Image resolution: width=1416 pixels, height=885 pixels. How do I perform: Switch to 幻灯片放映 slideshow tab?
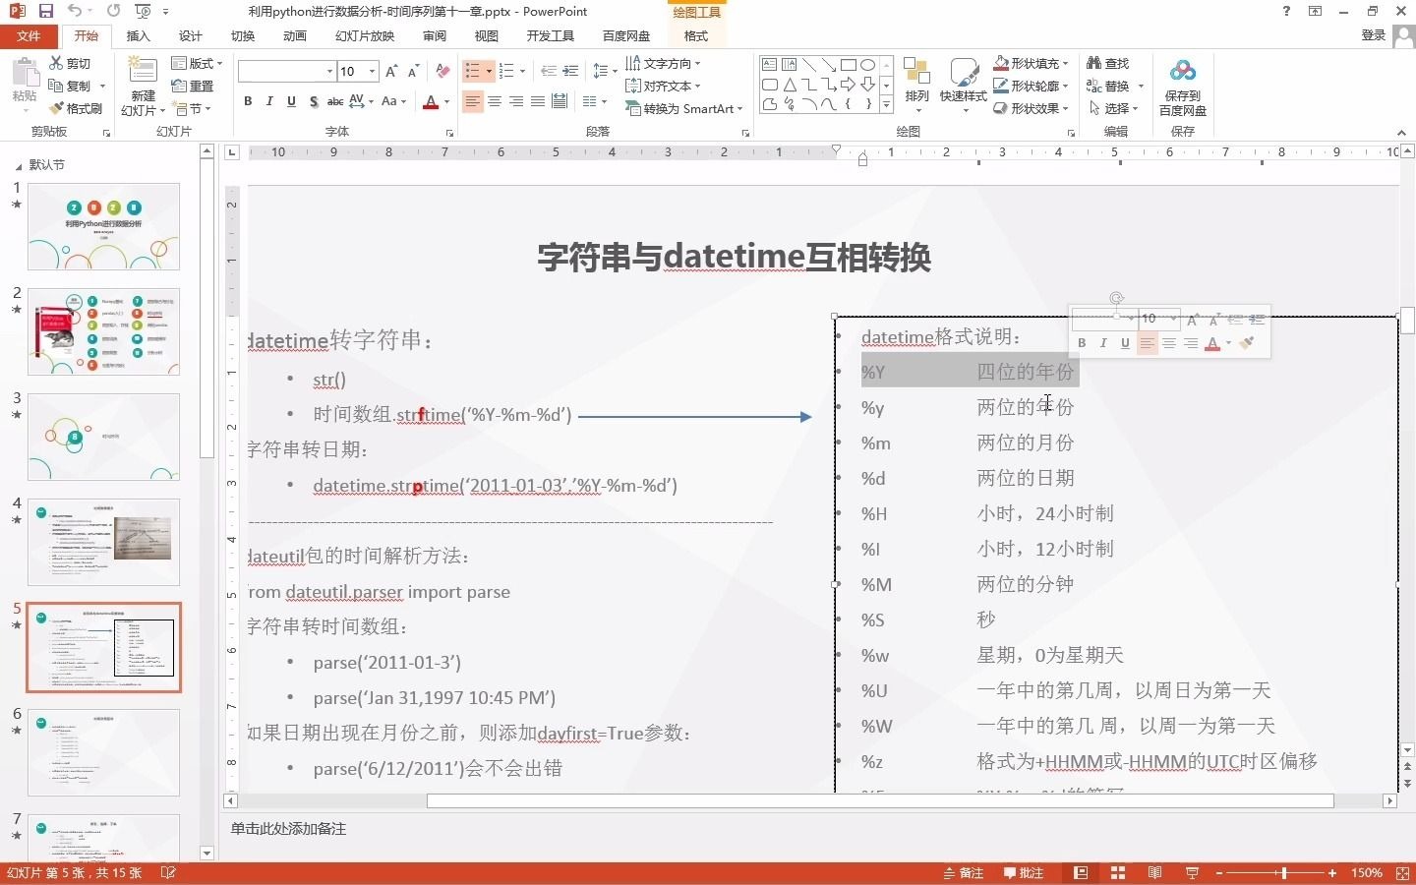pos(365,35)
